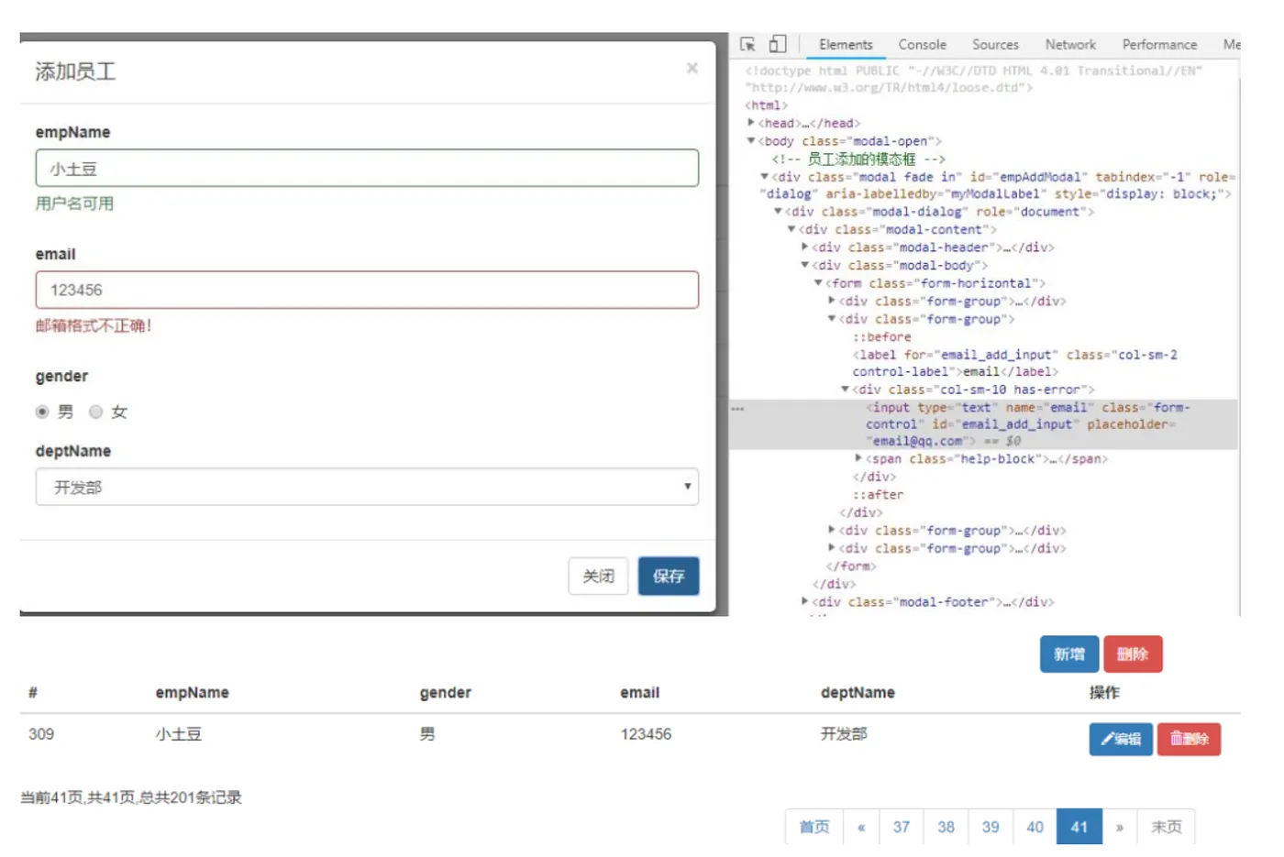Toggle the device toolbar icon in DevTools

(777, 44)
